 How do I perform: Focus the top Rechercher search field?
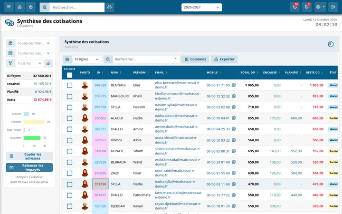pyautogui.click(x=77, y=7)
